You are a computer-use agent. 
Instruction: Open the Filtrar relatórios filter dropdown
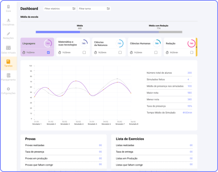tap(60, 9)
